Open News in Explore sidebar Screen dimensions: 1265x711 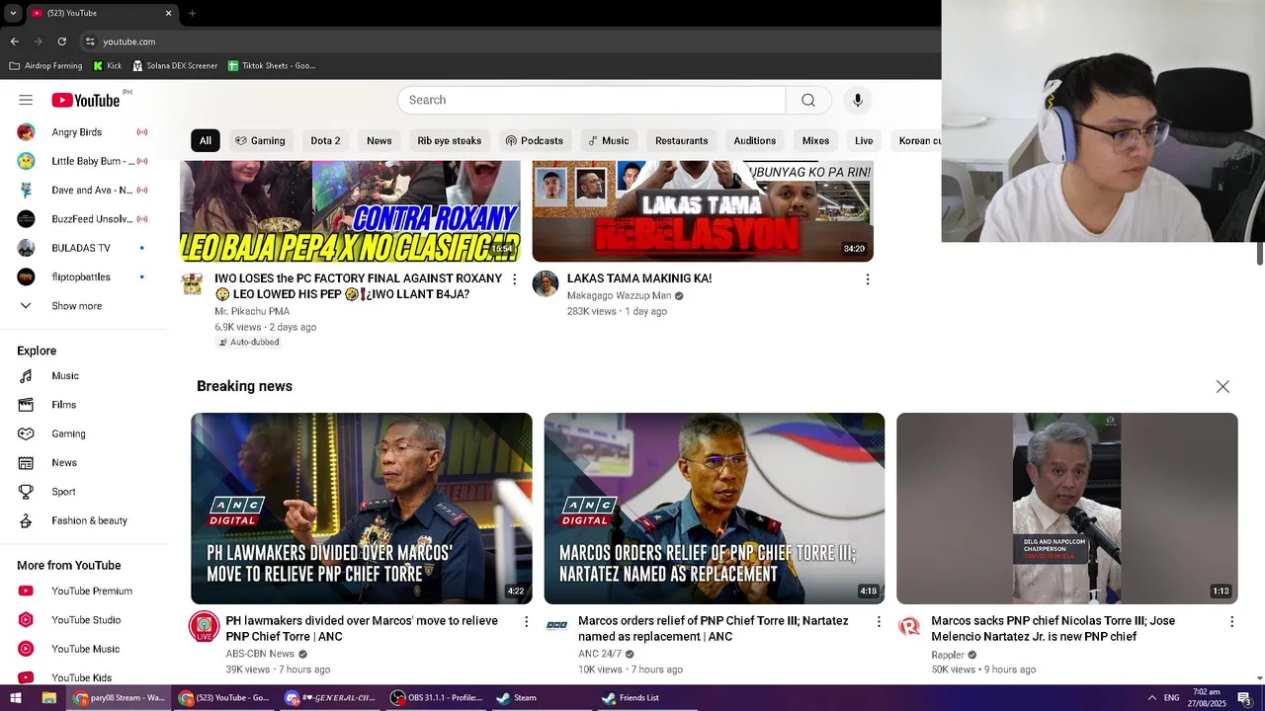click(82, 462)
